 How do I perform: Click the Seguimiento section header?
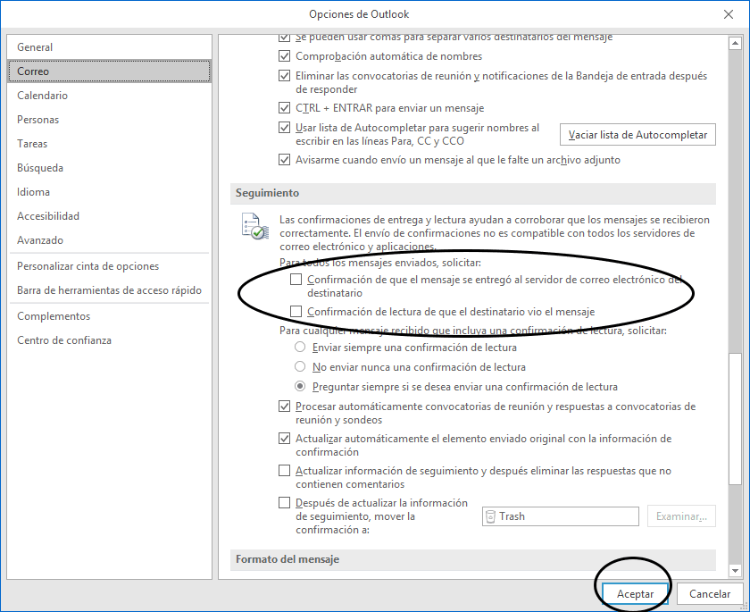(472, 193)
